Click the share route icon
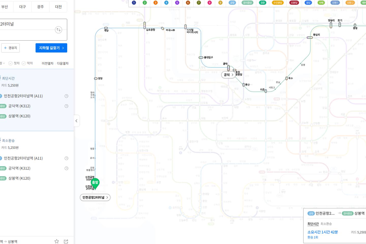This screenshot has width=366, height=244. point(66,241)
